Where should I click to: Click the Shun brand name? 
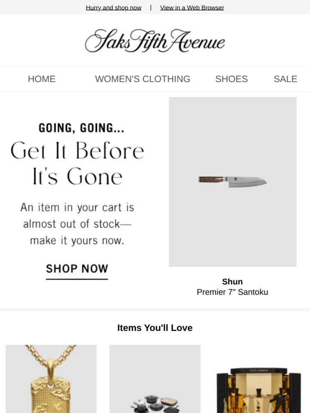coord(232,281)
